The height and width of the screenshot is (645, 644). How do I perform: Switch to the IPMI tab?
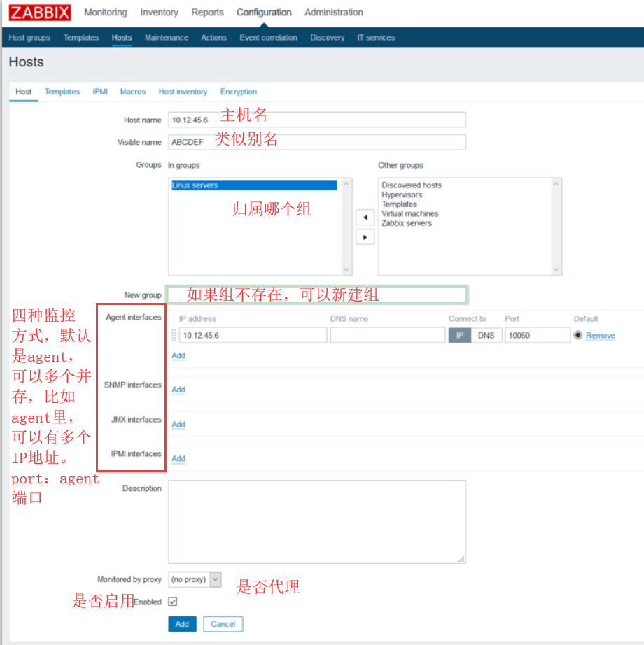[x=100, y=92]
